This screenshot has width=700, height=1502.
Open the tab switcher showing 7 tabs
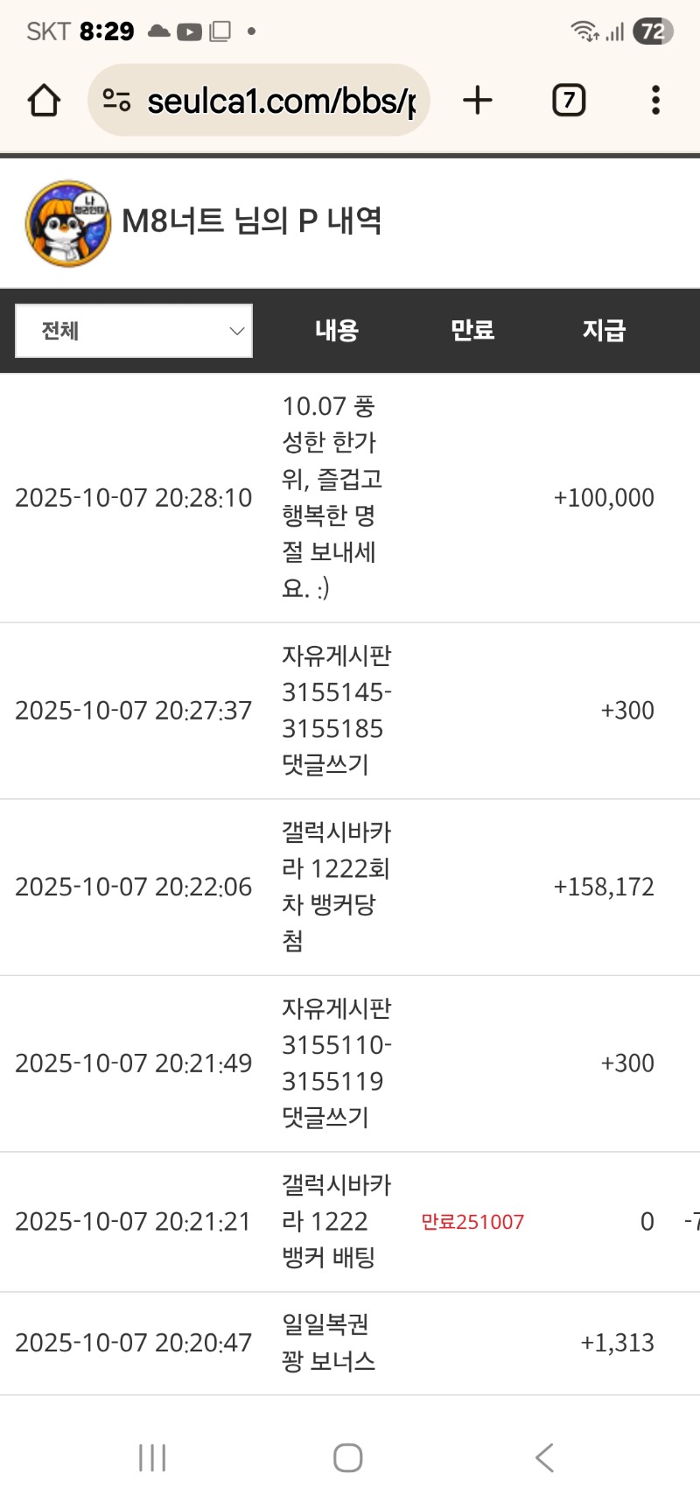coord(569,101)
